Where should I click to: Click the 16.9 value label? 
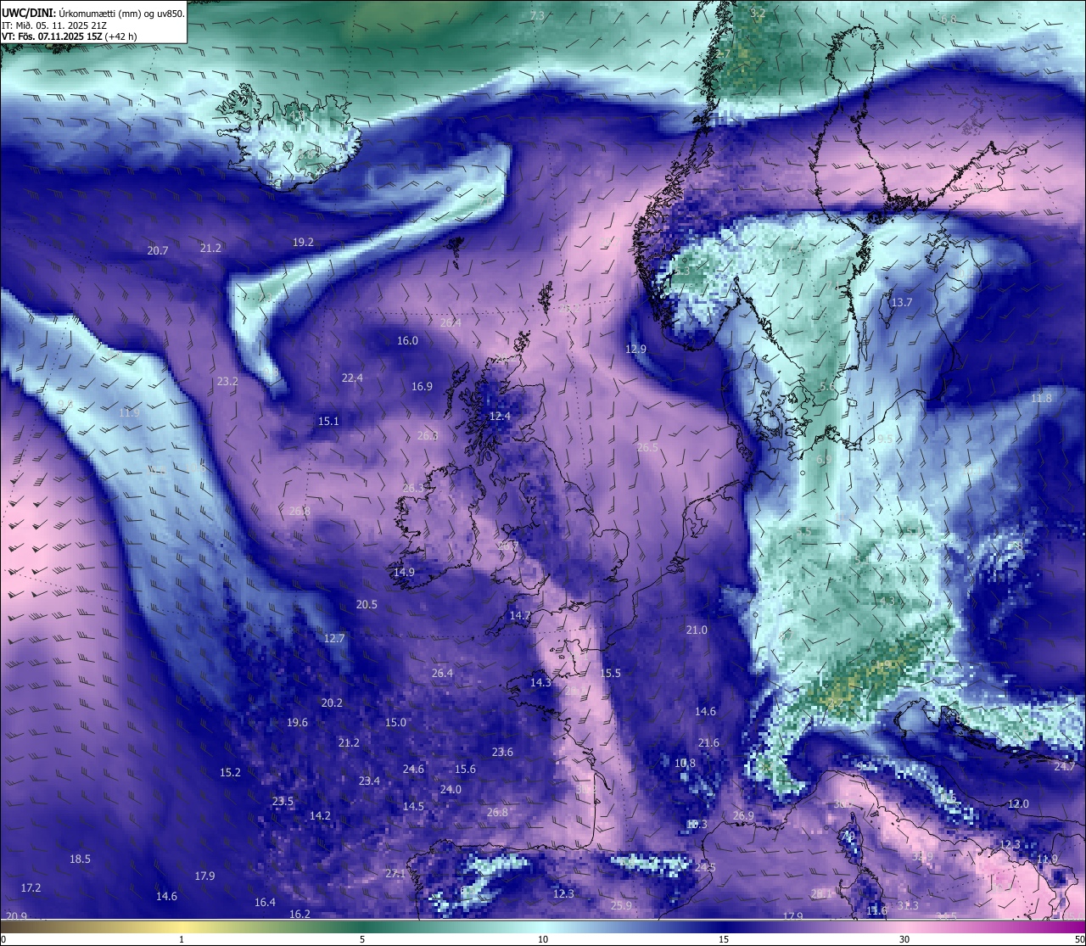pos(422,386)
